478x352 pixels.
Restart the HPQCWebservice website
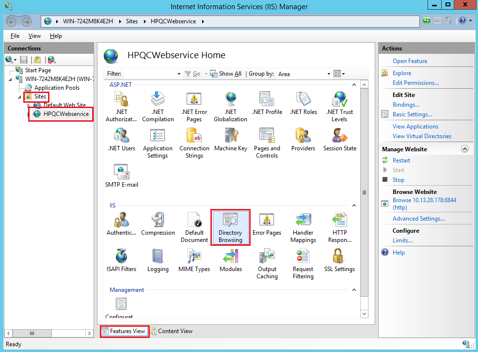click(x=401, y=160)
